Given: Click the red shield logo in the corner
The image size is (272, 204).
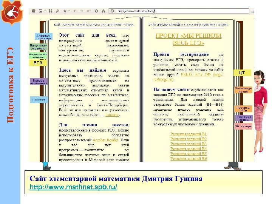Looking at the screenshot, I should [x=12, y=12].
